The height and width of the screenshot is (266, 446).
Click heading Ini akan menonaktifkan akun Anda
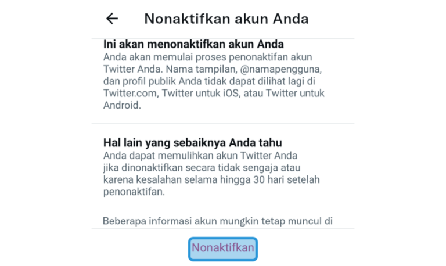tap(193, 44)
